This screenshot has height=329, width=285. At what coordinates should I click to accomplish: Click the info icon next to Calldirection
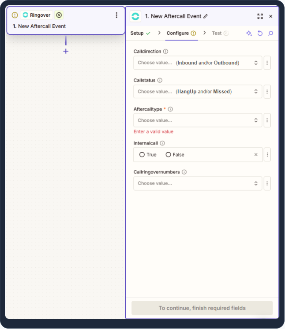click(166, 52)
